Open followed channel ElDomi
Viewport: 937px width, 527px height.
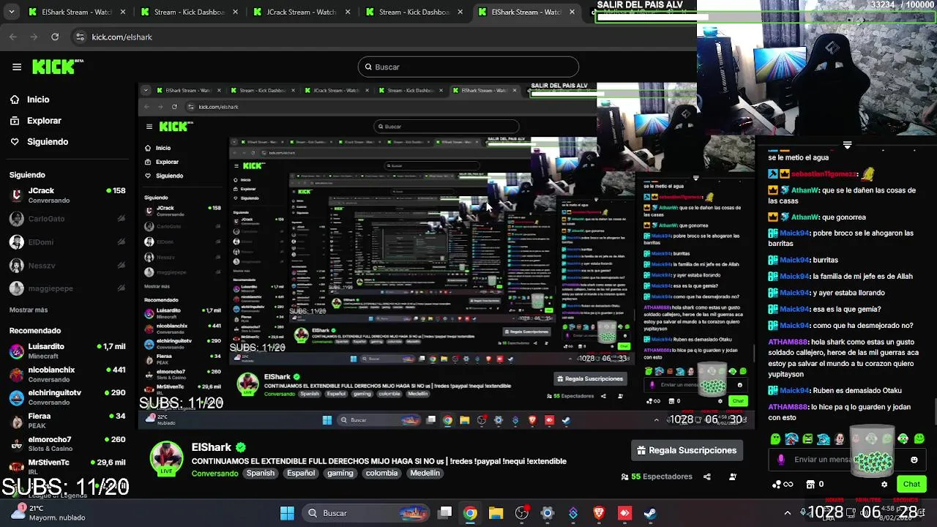[67, 242]
